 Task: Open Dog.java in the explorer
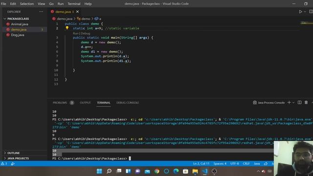coord(18,35)
